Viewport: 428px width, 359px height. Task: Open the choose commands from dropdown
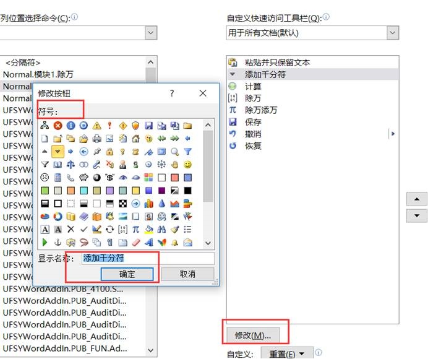(x=151, y=33)
